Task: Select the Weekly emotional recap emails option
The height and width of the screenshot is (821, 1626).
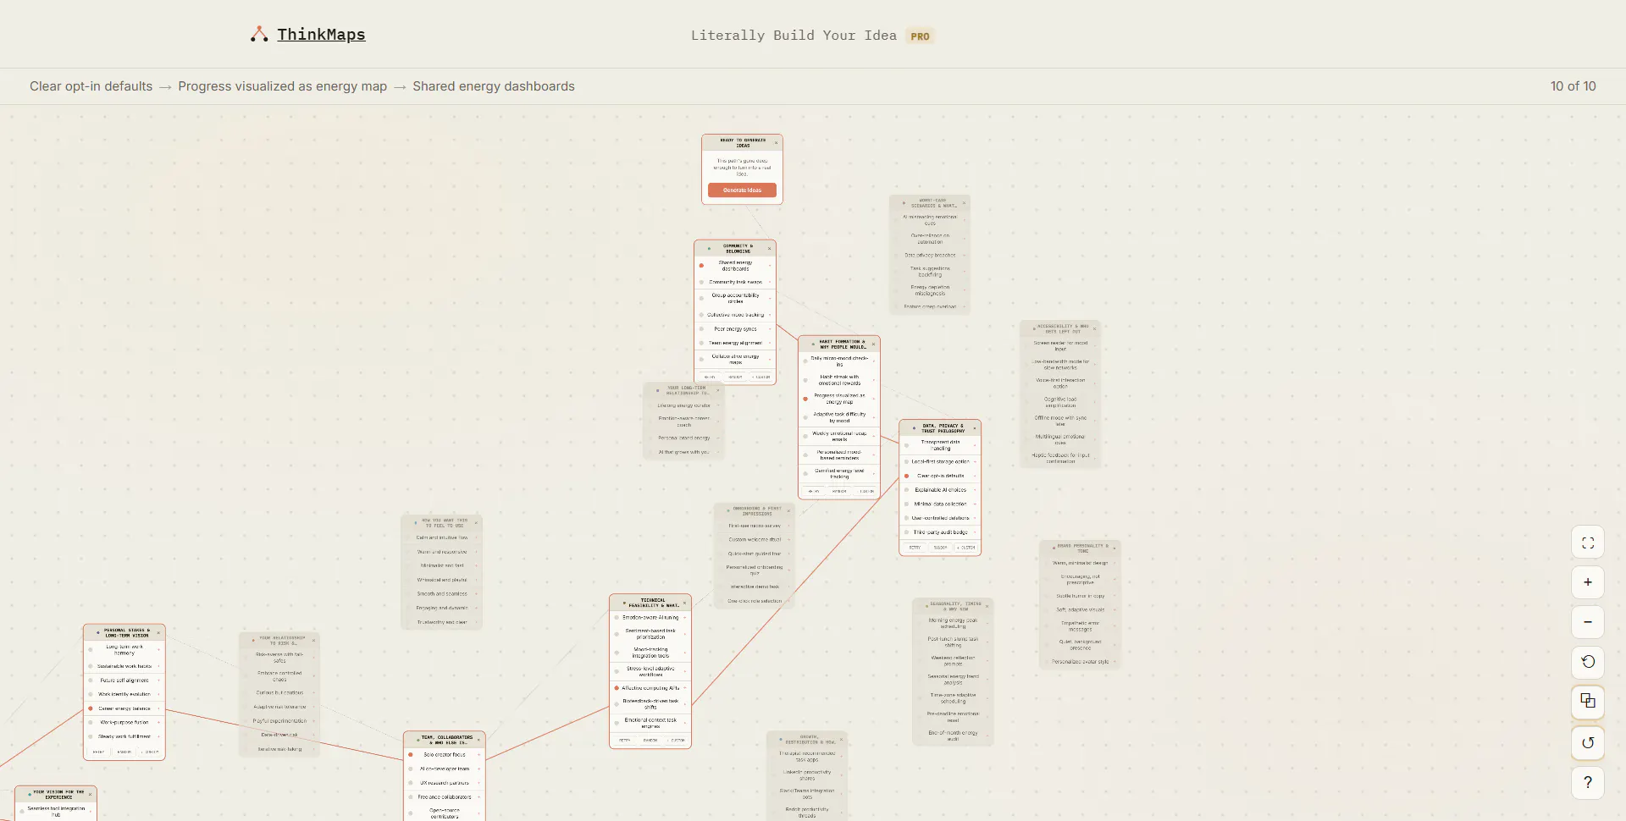Action: pyautogui.click(x=839, y=436)
